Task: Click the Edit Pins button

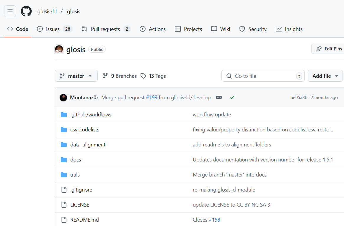Action: point(329,49)
